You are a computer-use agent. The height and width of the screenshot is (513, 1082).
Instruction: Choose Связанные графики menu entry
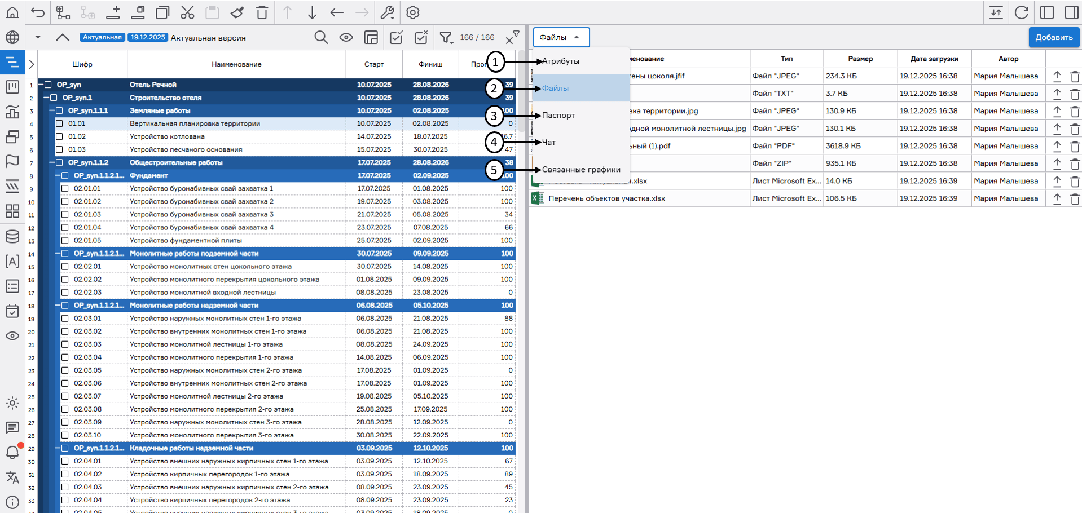coord(581,170)
